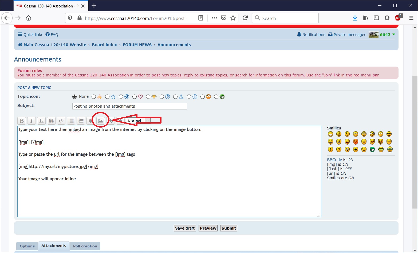This screenshot has width=418, height=253.
Task: Click the browser URL address bar
Action: 136,18
